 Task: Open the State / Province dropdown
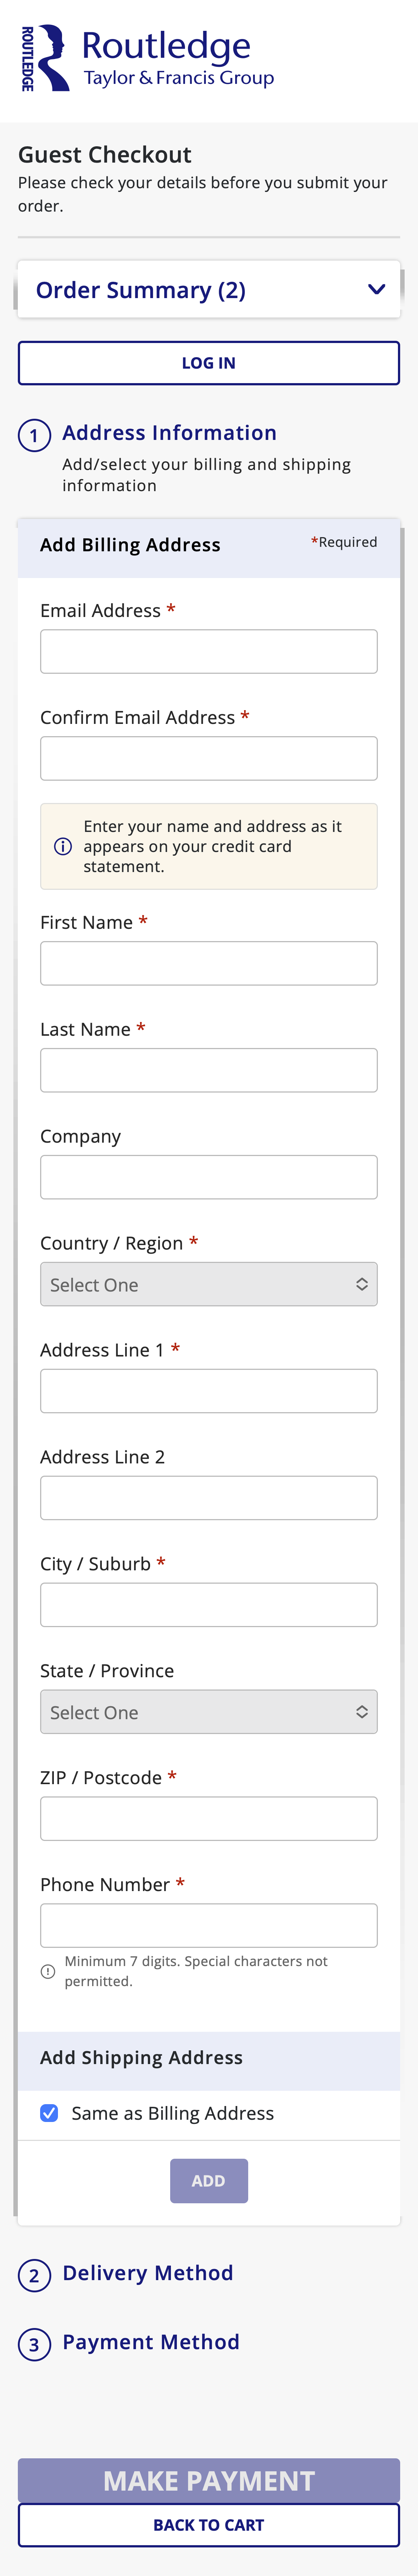coord(208,1712)
